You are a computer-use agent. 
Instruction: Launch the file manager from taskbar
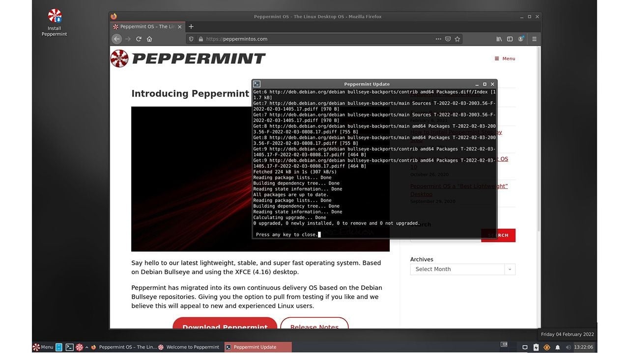(59, 347)
